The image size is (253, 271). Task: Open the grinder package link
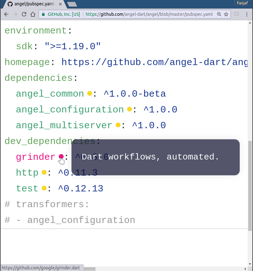(x=35, y=157)
